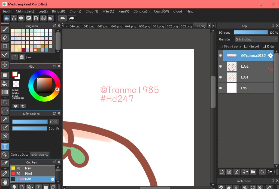Open the Help menu

[x=190, y=11]
